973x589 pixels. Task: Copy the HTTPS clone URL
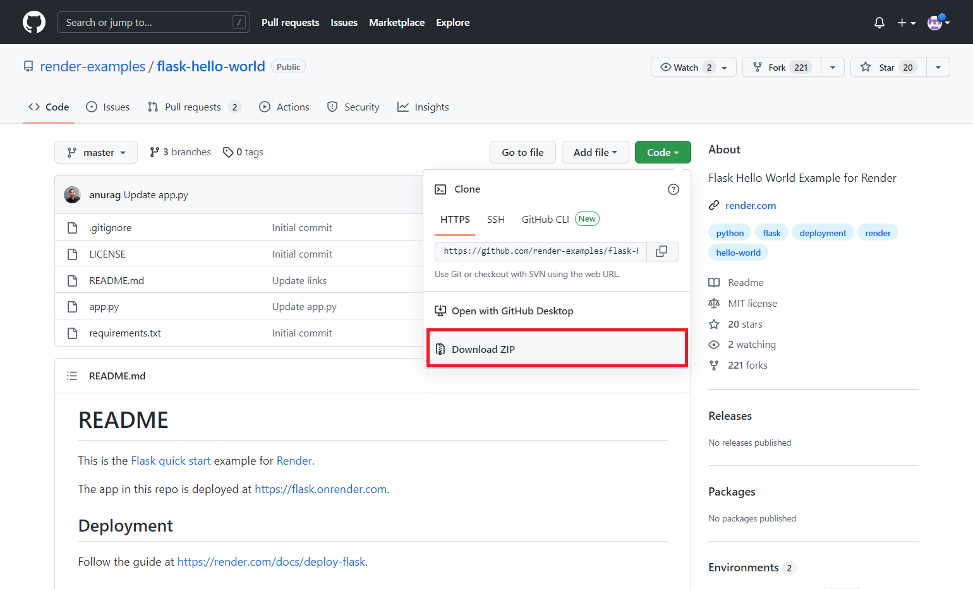coord(662,251)
